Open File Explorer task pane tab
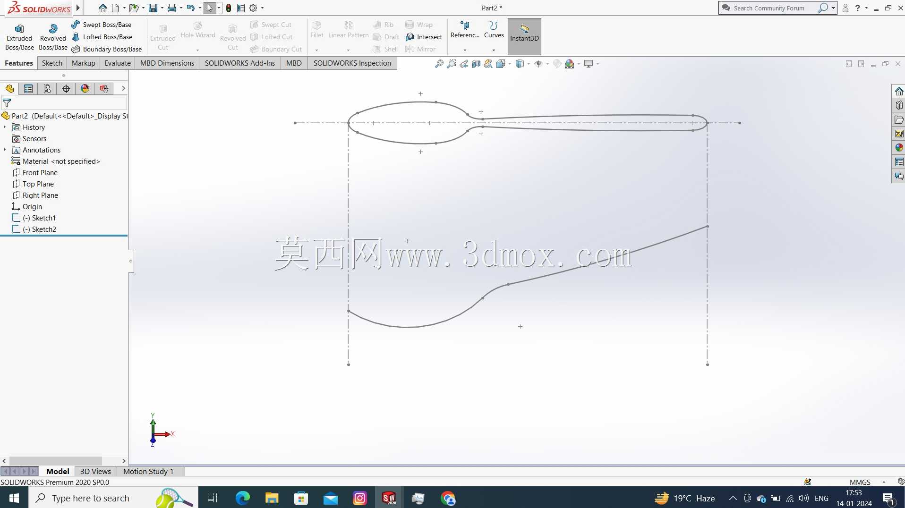905x508 pixels. pos(898,119)
